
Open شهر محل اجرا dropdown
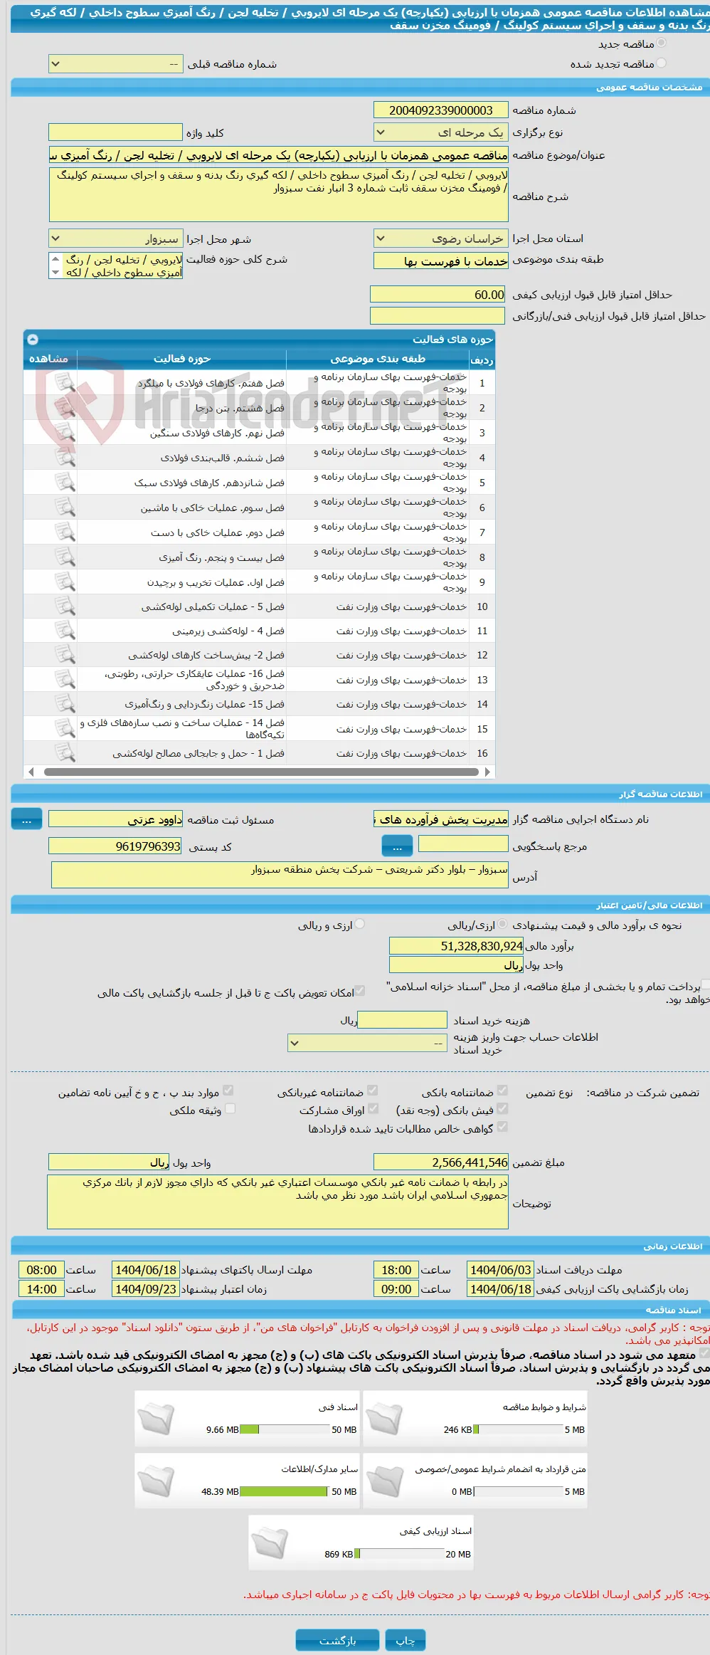tap(115, 238)
